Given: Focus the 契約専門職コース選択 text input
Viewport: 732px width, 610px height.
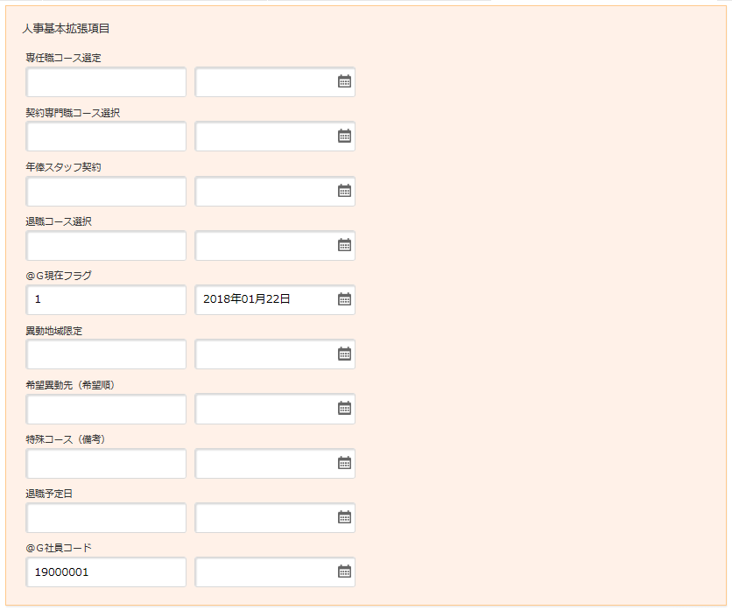Looking at the screenshot, I should (106, 136).
